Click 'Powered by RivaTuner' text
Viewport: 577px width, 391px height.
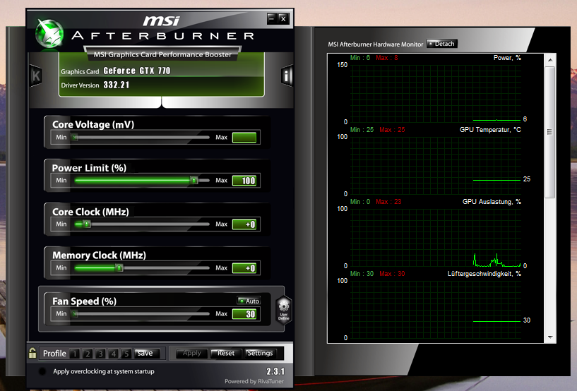coord(254,381)
